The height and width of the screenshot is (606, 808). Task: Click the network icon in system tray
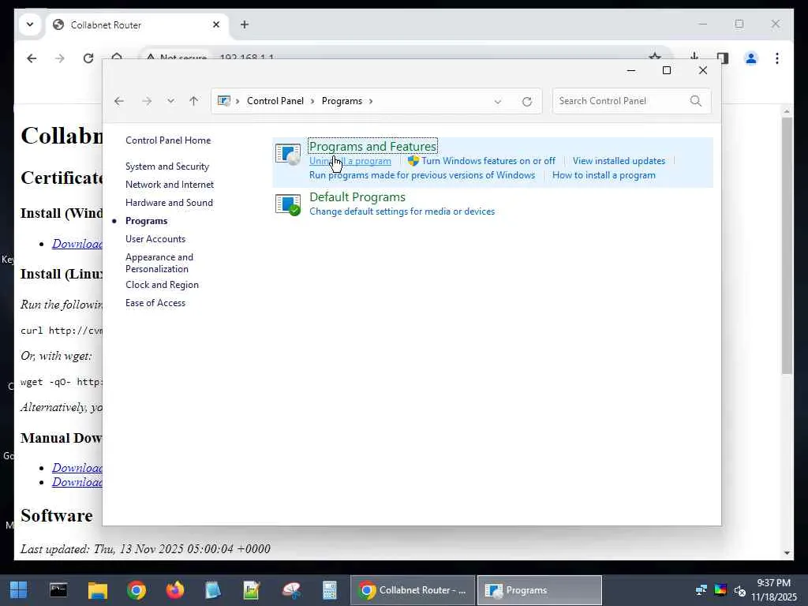pos(701,590)
